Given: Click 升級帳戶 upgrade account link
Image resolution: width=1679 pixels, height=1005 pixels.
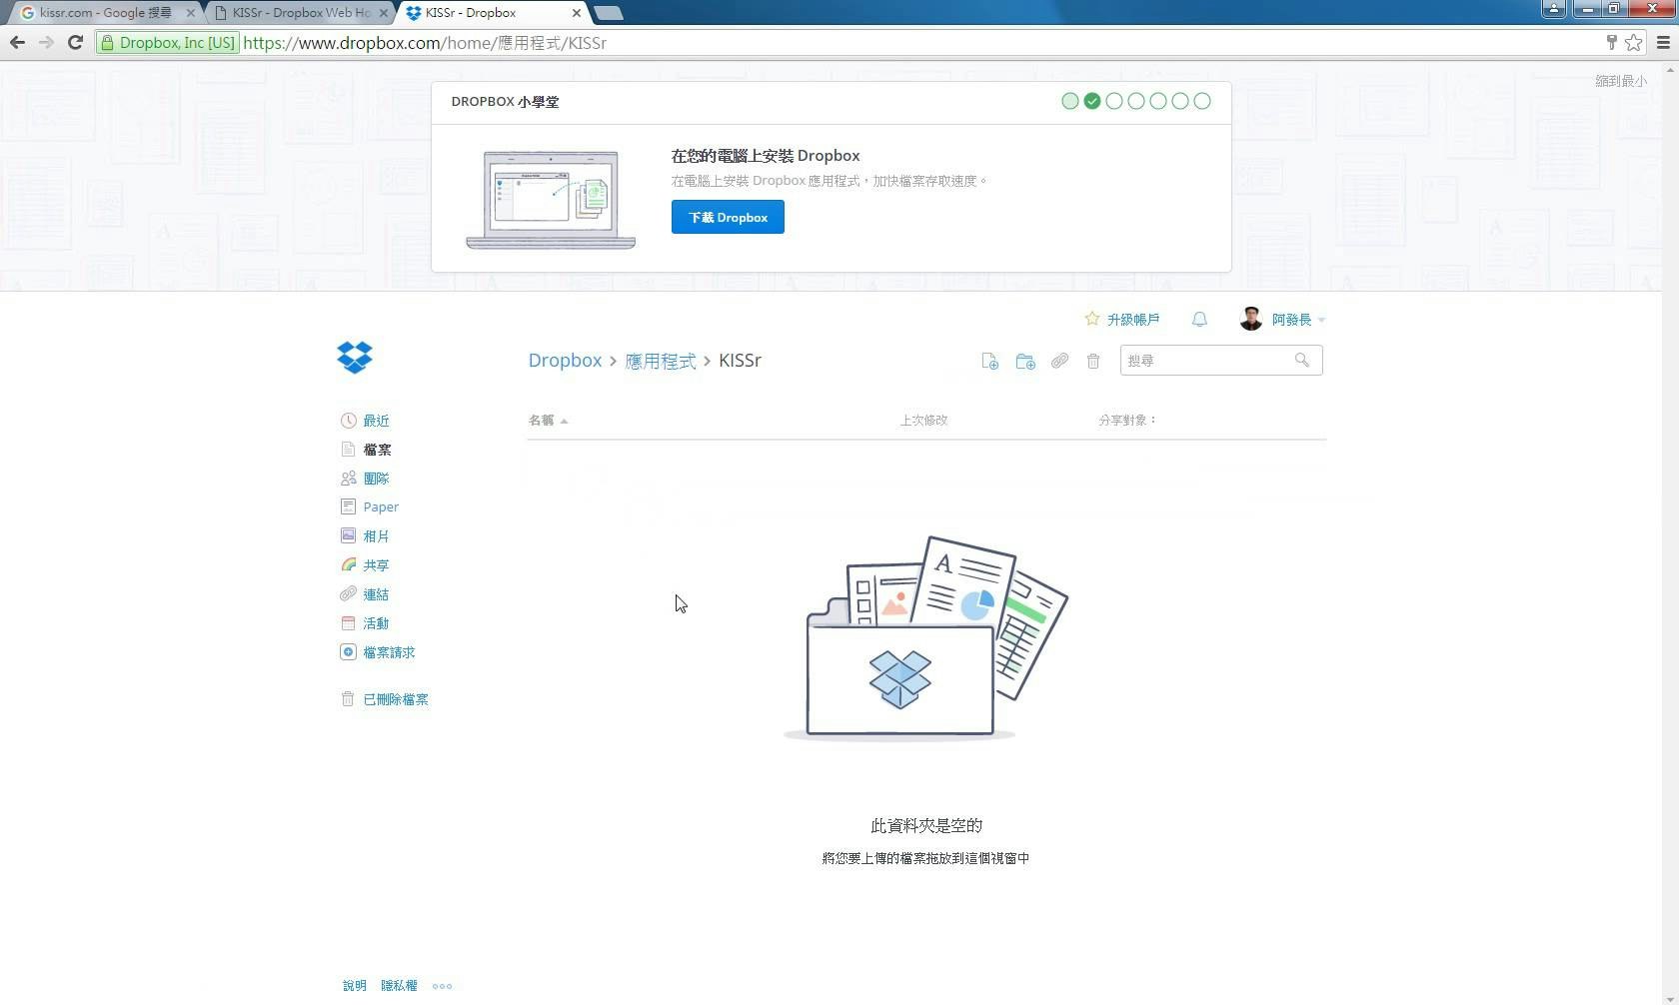Looking at the screenshot, I should 1133,320.
